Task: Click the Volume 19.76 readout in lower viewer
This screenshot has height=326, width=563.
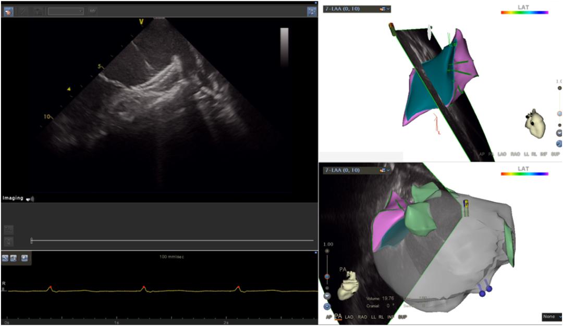Action: pyautogui.click(x=380, y=298)
